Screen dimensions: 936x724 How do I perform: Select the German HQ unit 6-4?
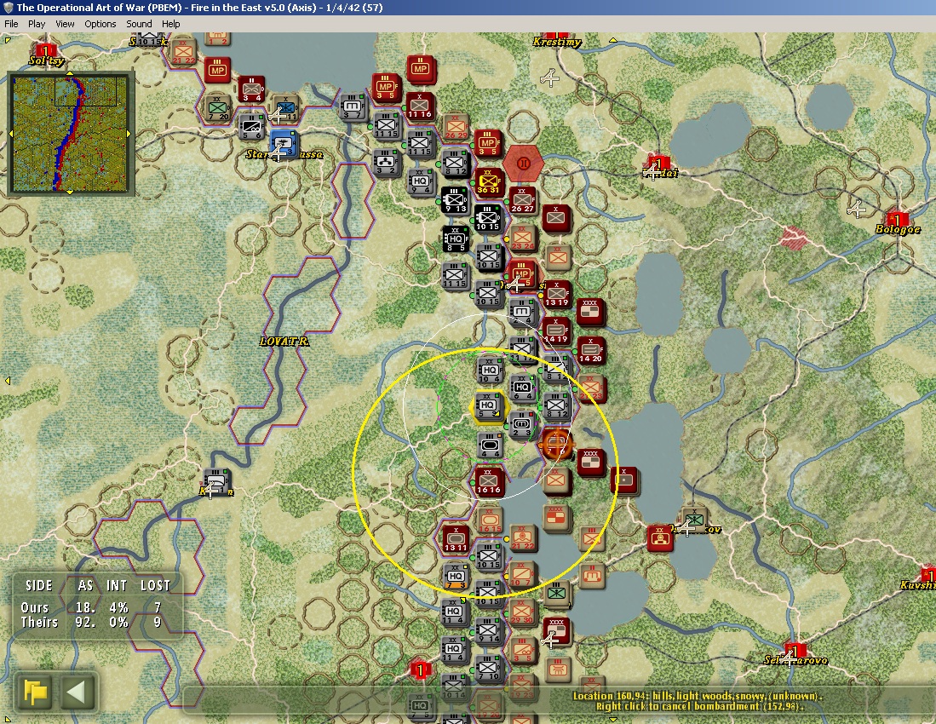(x=522, y=388)
